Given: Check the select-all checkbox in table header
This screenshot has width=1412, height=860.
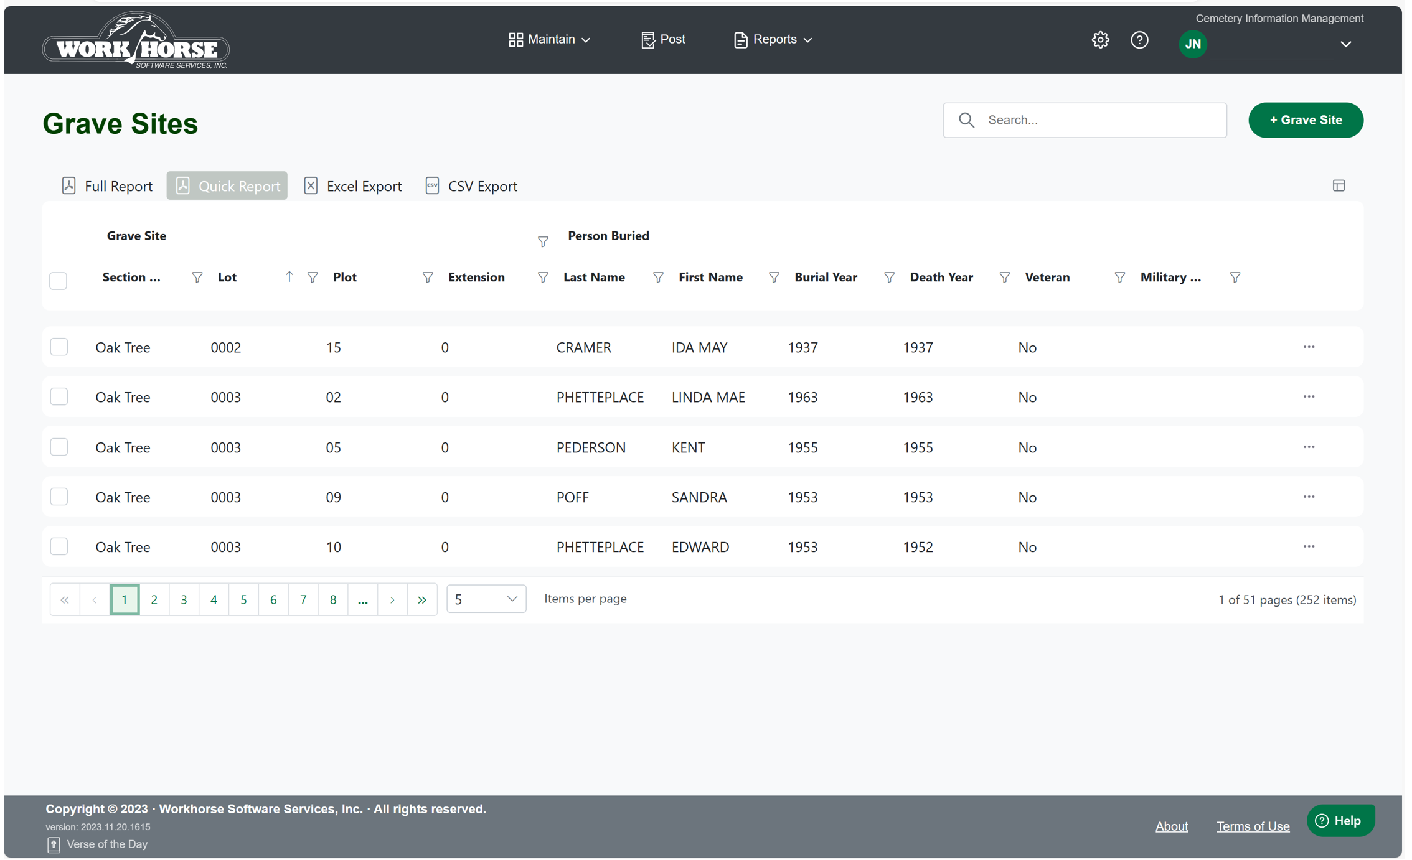Looking at the screenshot, I should 59,281.
